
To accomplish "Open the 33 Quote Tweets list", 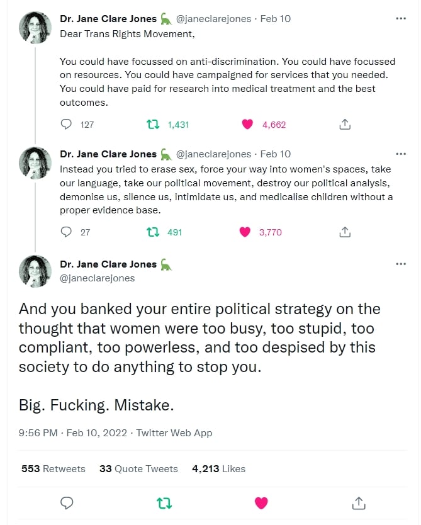I will pyautogui.click(x=138, y=468).
